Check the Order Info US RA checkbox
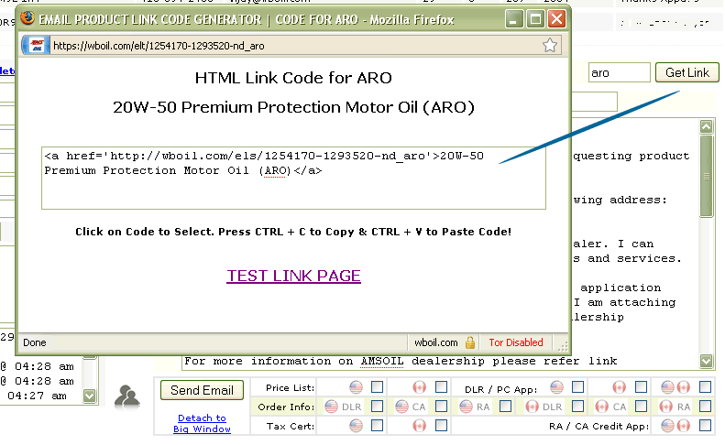 [x=506, y=406]
